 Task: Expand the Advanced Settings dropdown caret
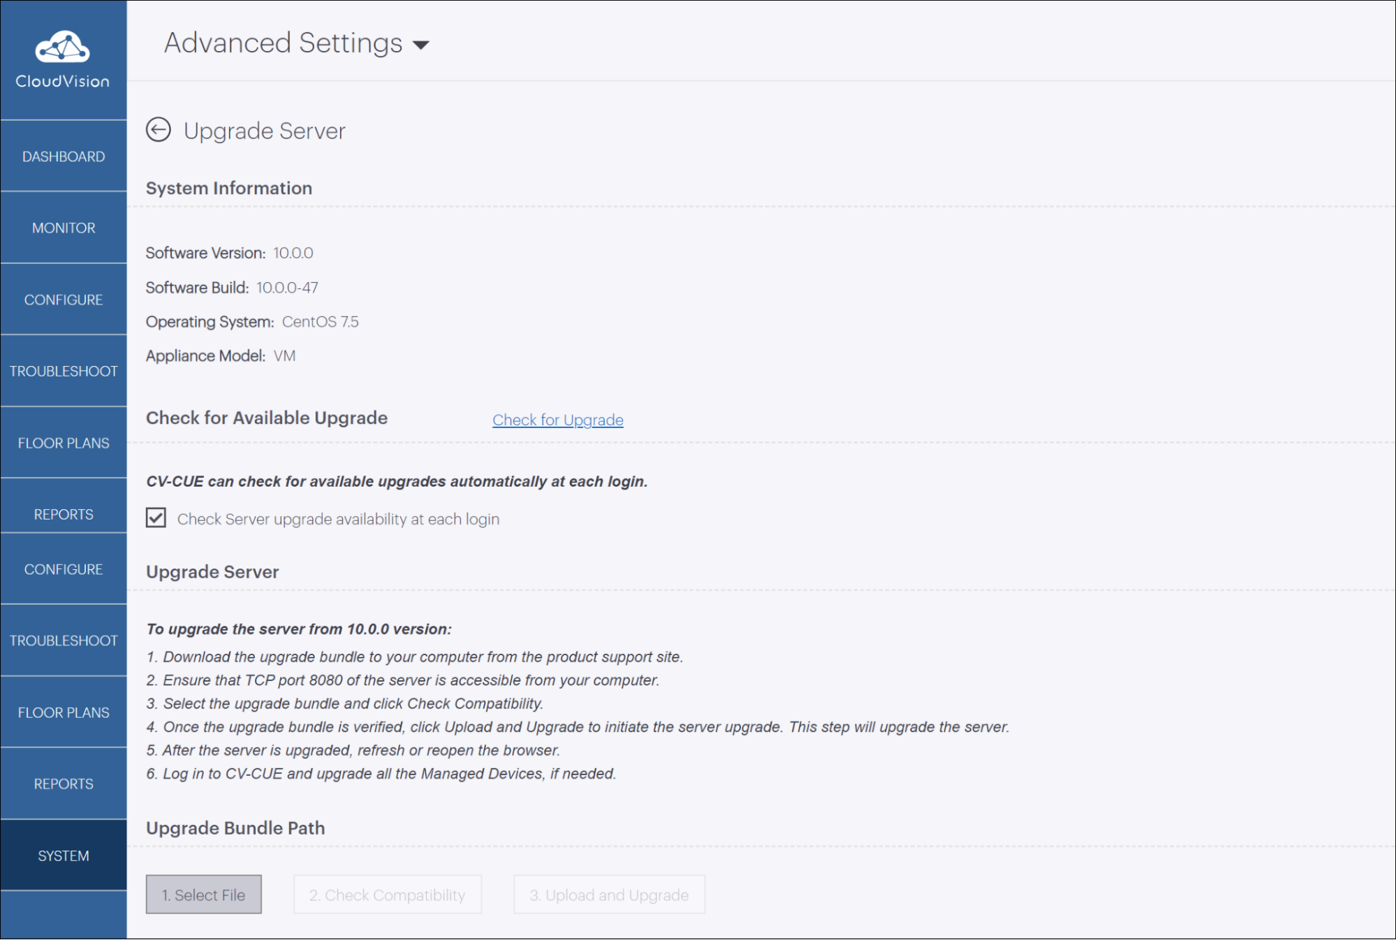[x=421, y=45]
